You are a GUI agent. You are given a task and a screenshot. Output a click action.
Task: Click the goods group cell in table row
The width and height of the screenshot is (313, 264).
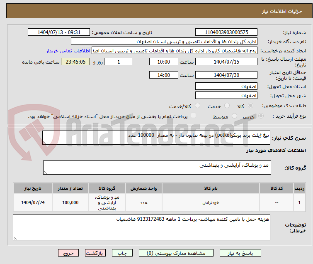coord(107,202)
